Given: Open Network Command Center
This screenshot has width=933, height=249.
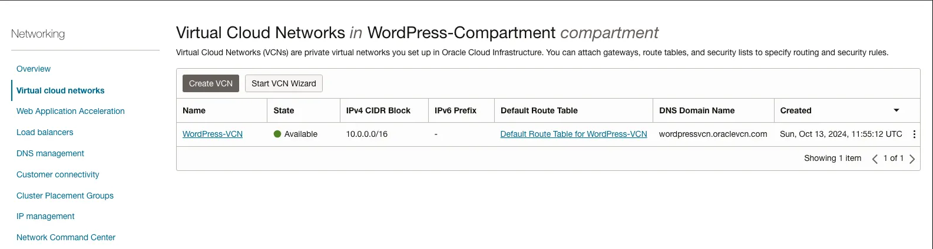Looking at the screenshot, I should tap(66, 237).
